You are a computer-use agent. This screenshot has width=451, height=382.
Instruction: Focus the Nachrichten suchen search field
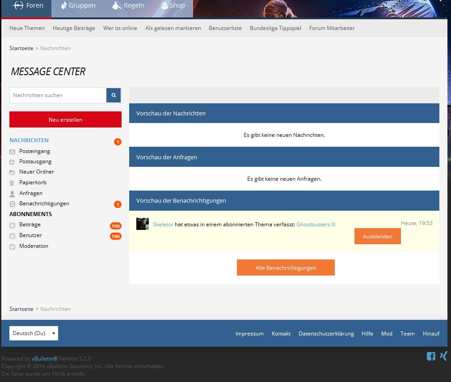click(58, 95)
